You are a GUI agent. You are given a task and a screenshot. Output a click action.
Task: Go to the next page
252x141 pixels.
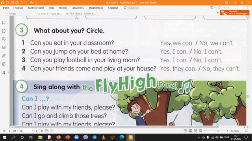point(36,131)
